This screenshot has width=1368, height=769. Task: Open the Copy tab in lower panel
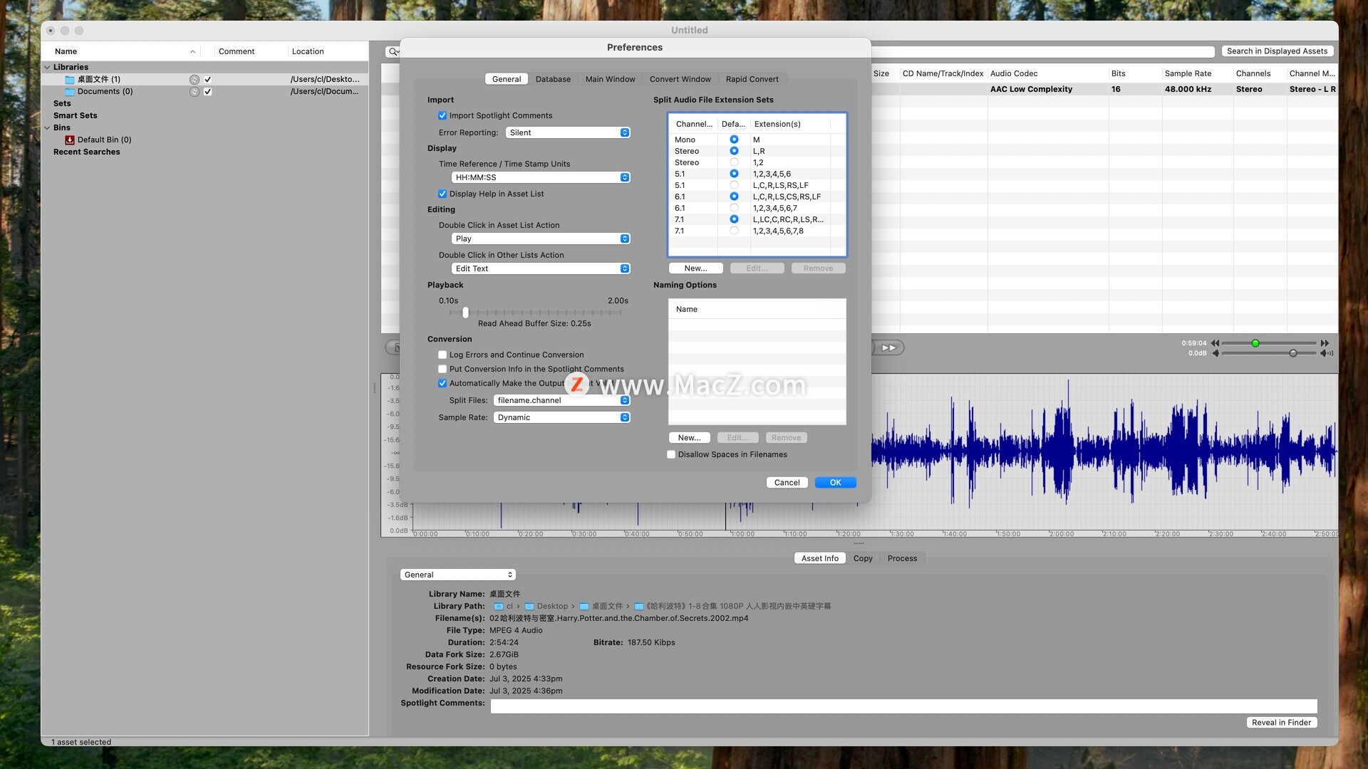863,559
